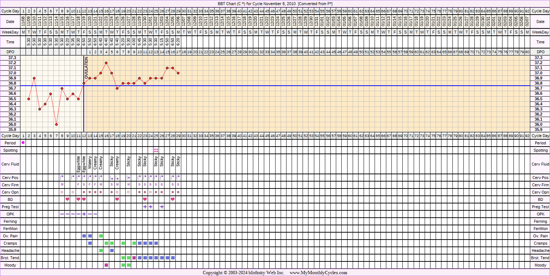Select the blue square in the Headache row
This screenshot has width=550, height=276.
pos(112,250)
